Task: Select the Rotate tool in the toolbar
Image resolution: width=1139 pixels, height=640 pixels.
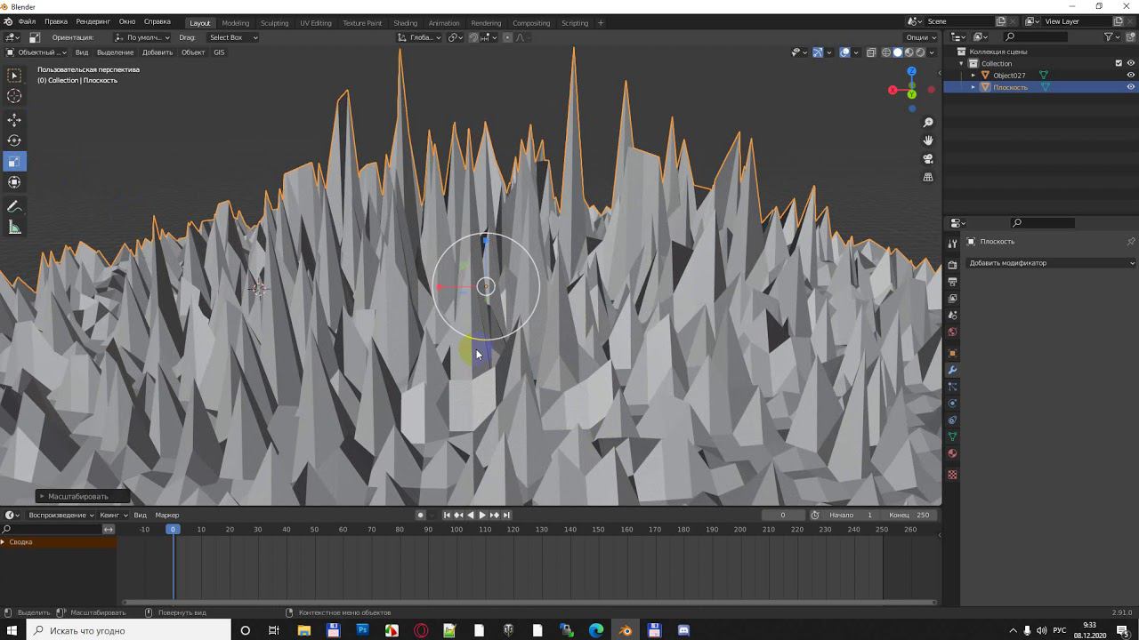Action: pyautogui.click(x=14, y=140)
